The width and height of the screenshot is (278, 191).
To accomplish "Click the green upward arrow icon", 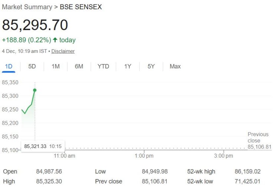I will tap(55, 40).
